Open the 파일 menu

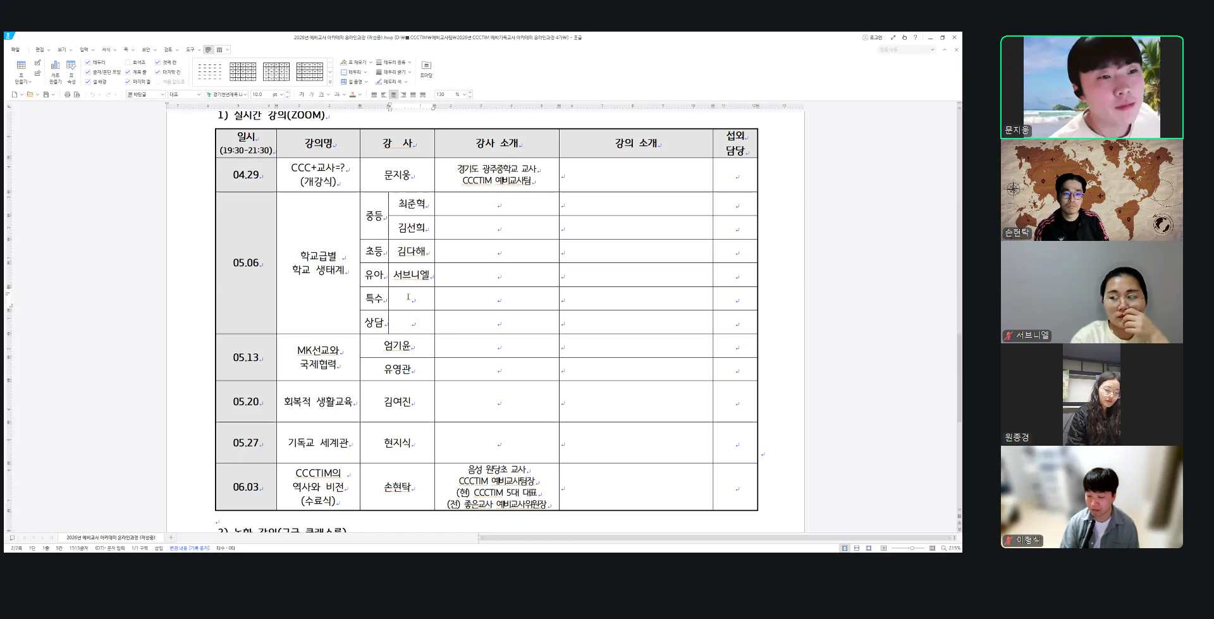[15, 49]
